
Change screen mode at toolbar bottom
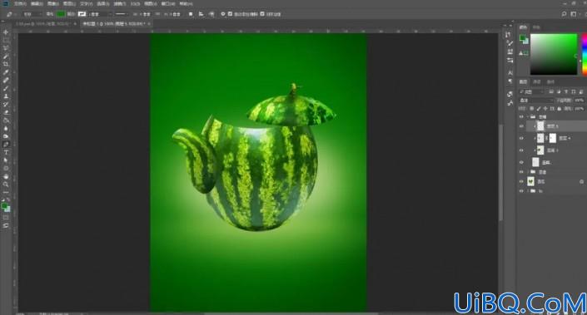coord(6,225)
